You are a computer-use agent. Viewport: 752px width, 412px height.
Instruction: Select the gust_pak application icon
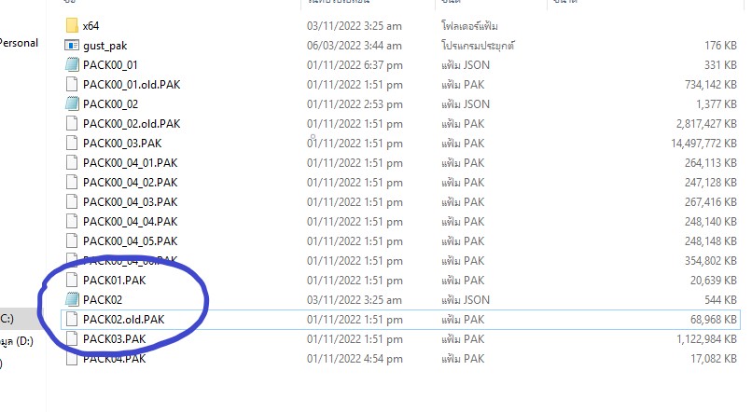click(72, 46)
